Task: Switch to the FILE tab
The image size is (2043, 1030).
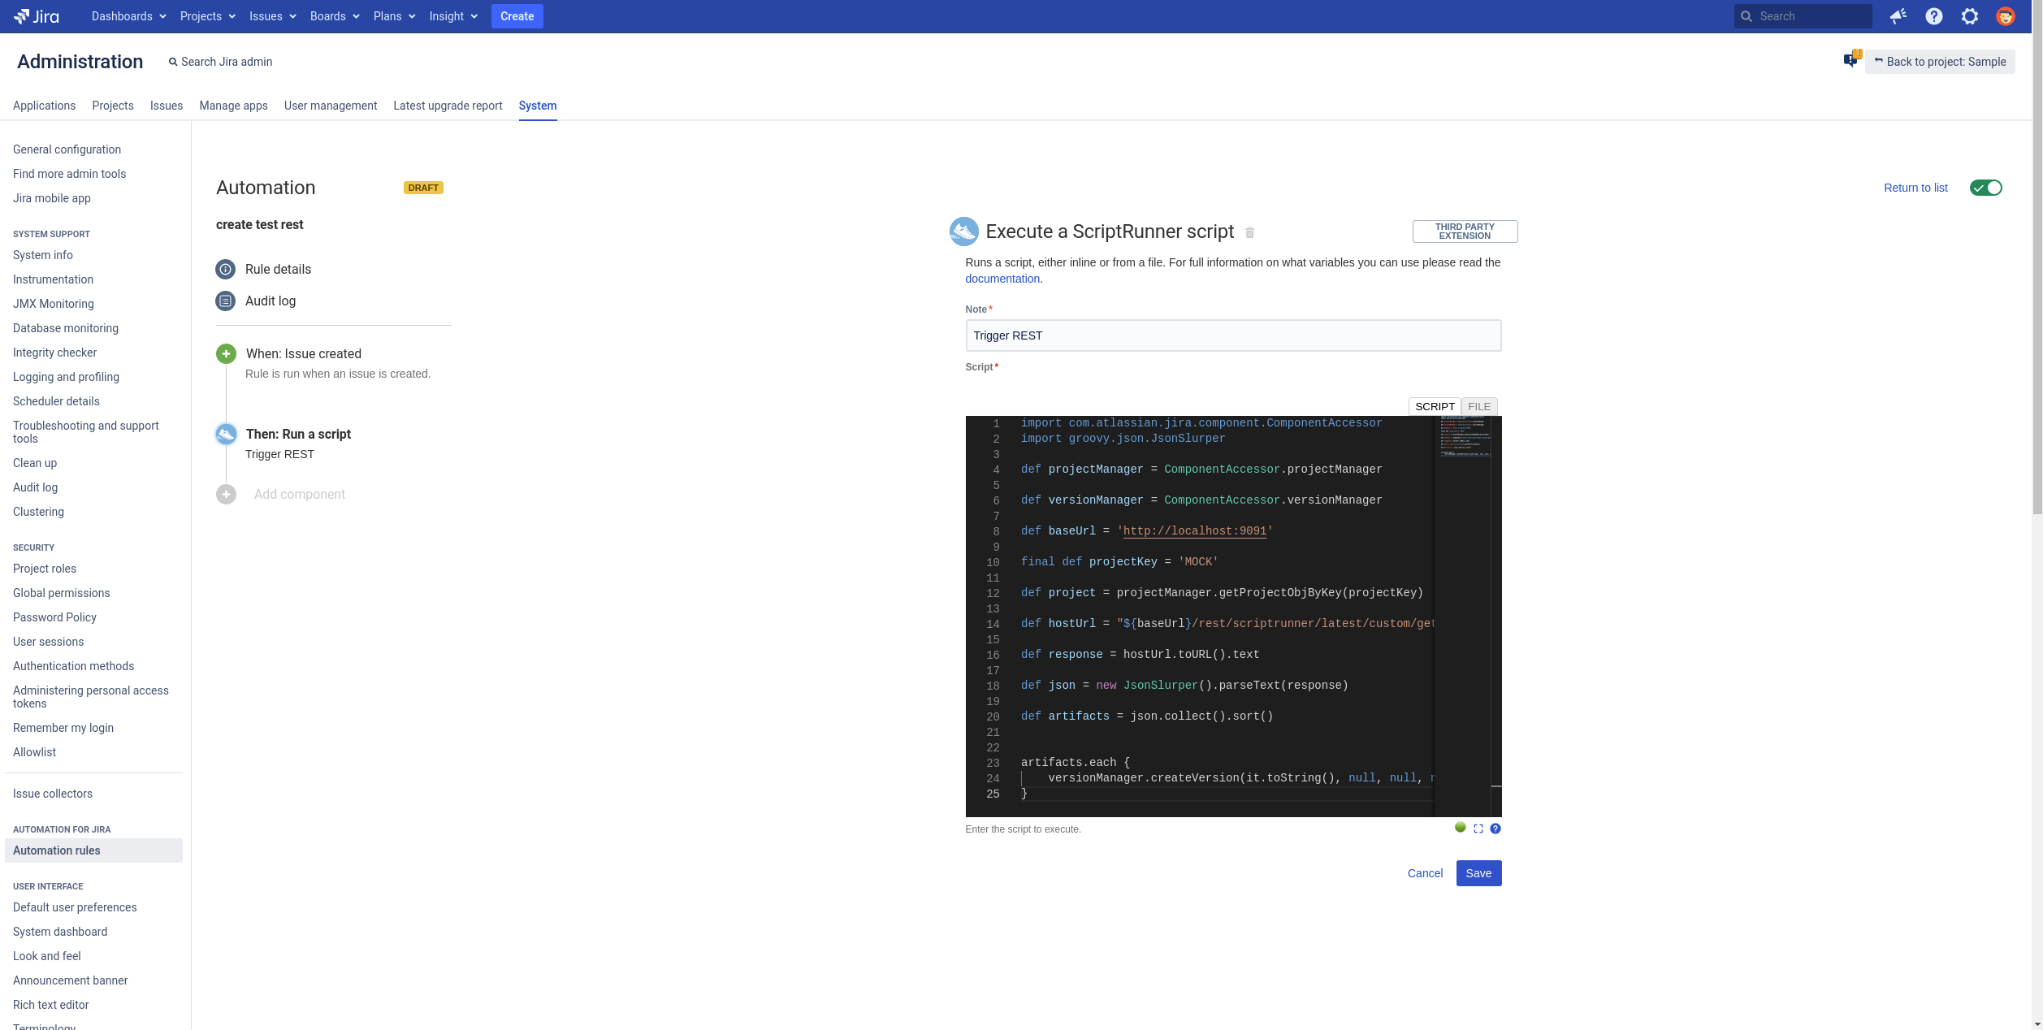Action: (1478, 406)
